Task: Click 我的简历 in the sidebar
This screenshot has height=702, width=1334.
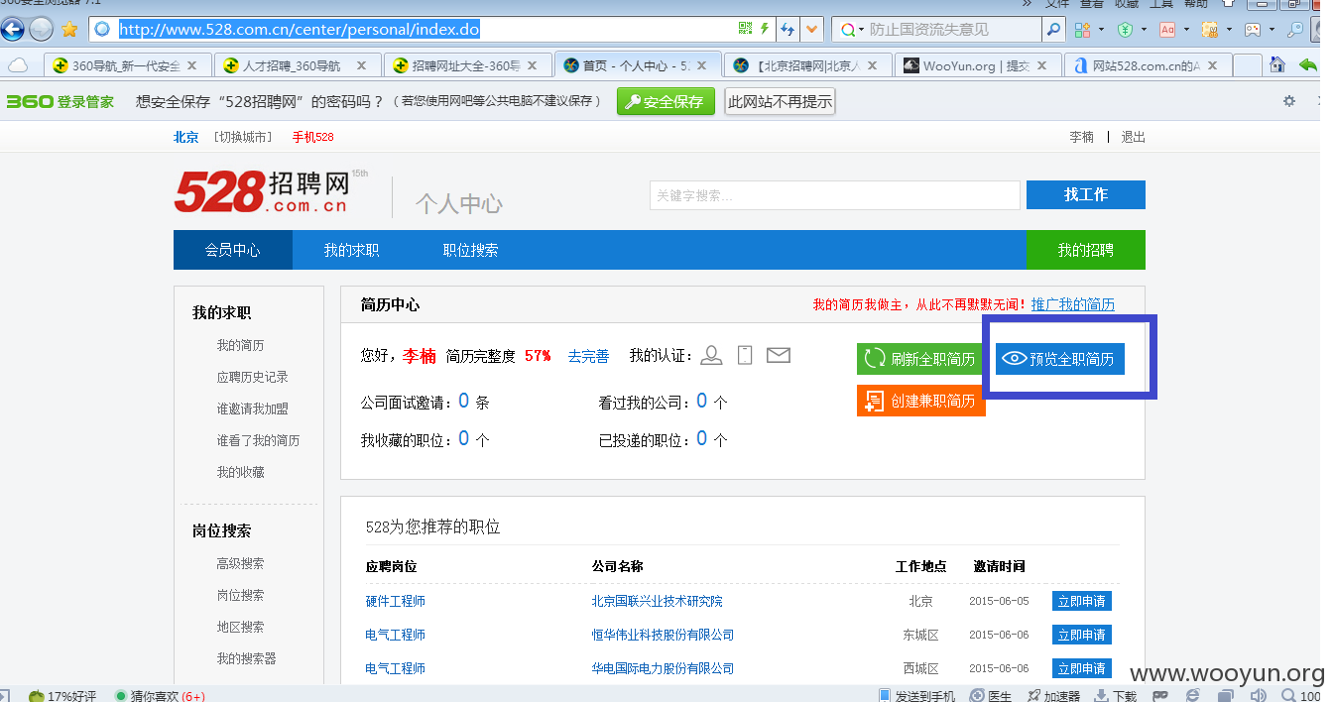Action: pos(241,346)
